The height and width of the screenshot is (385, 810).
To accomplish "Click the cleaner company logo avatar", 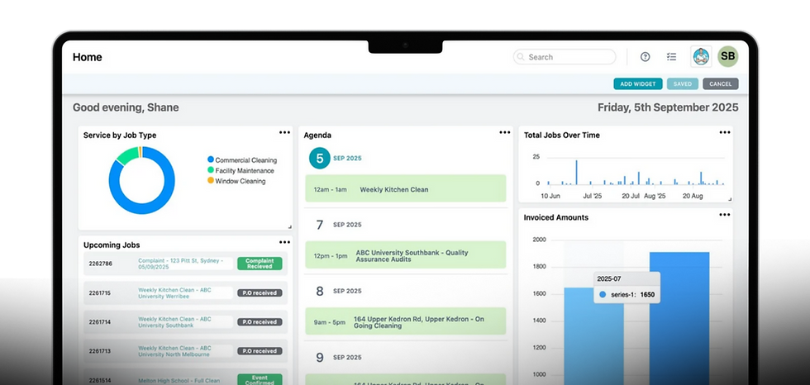I will (701, 57).
